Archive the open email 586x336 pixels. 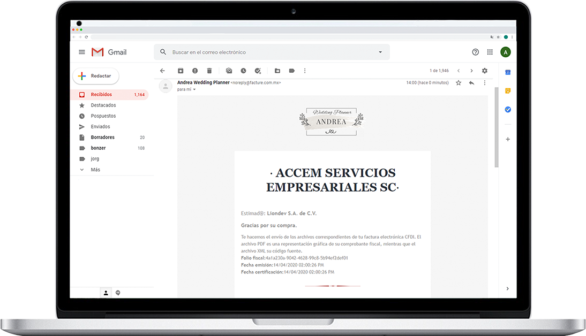click(181, 71)
